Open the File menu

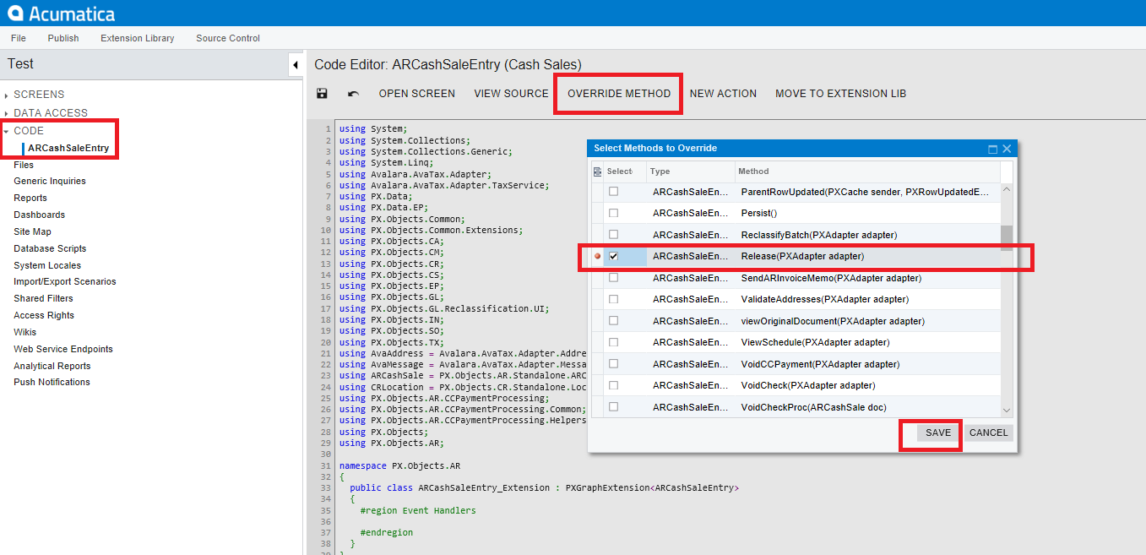click(19, 38)
